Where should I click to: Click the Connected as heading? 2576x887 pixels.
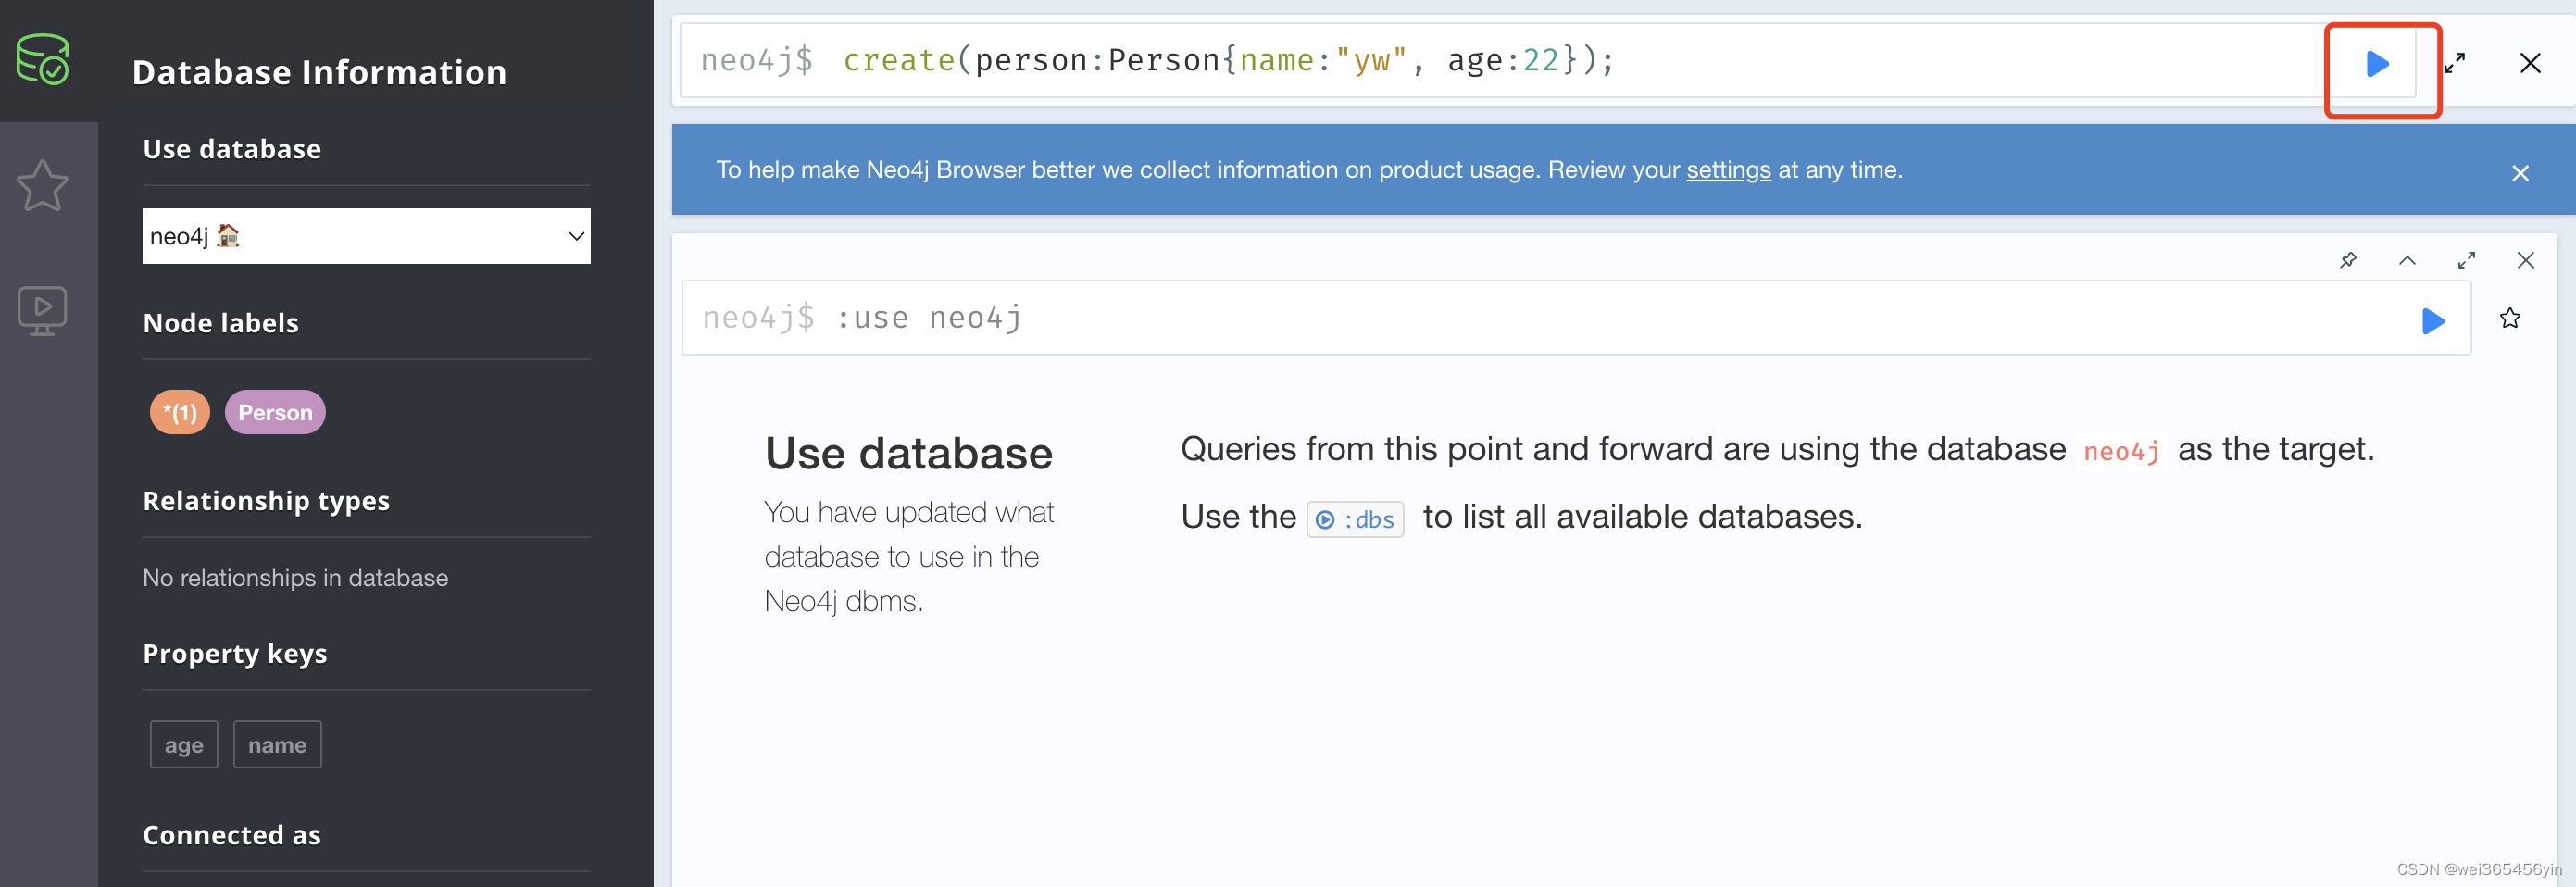[x=232, y=835]
